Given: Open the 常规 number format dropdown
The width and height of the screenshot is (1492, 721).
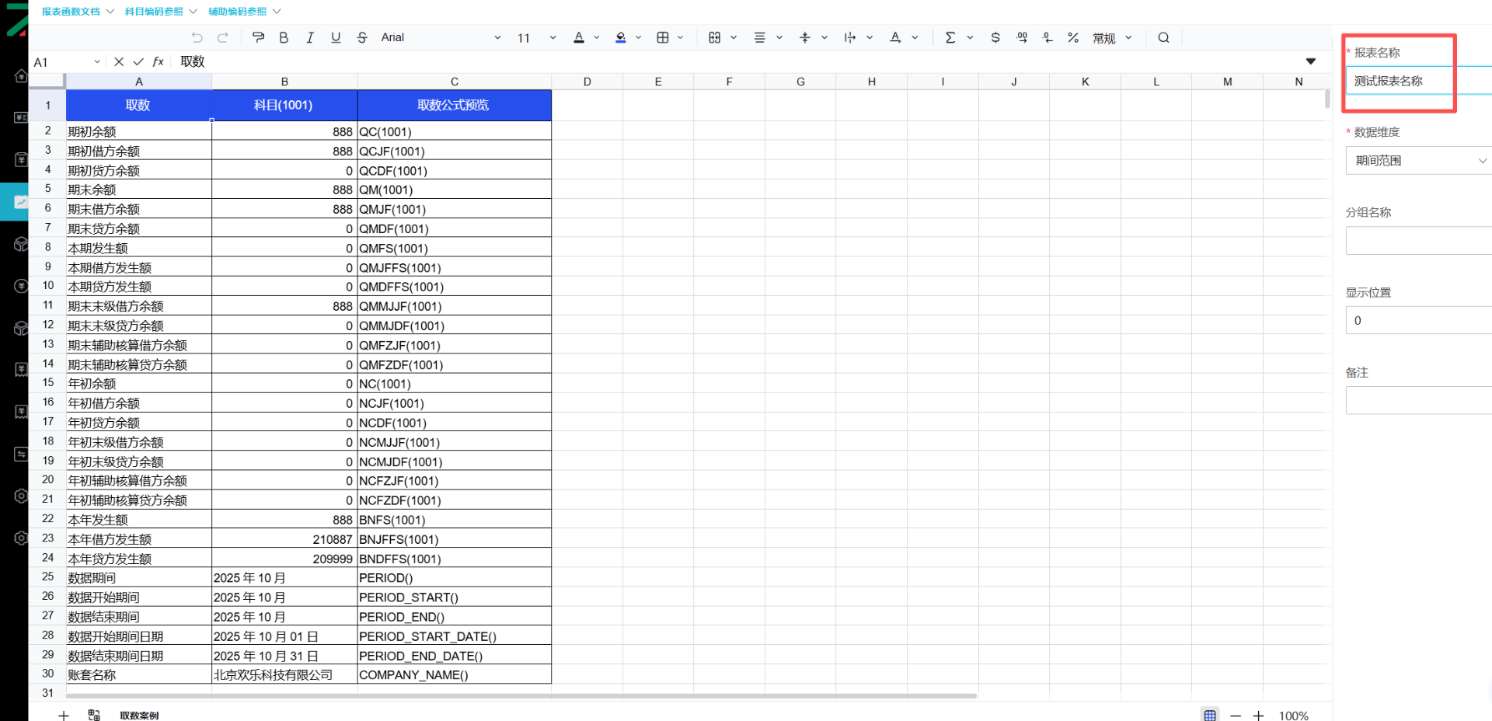Looking at the screenshot, I should pos(1112,37).
